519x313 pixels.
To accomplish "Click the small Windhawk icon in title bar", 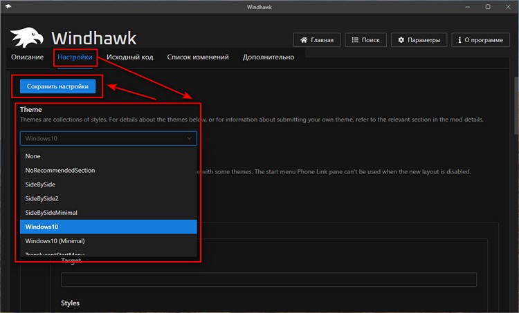I will (x=8, y=6).
